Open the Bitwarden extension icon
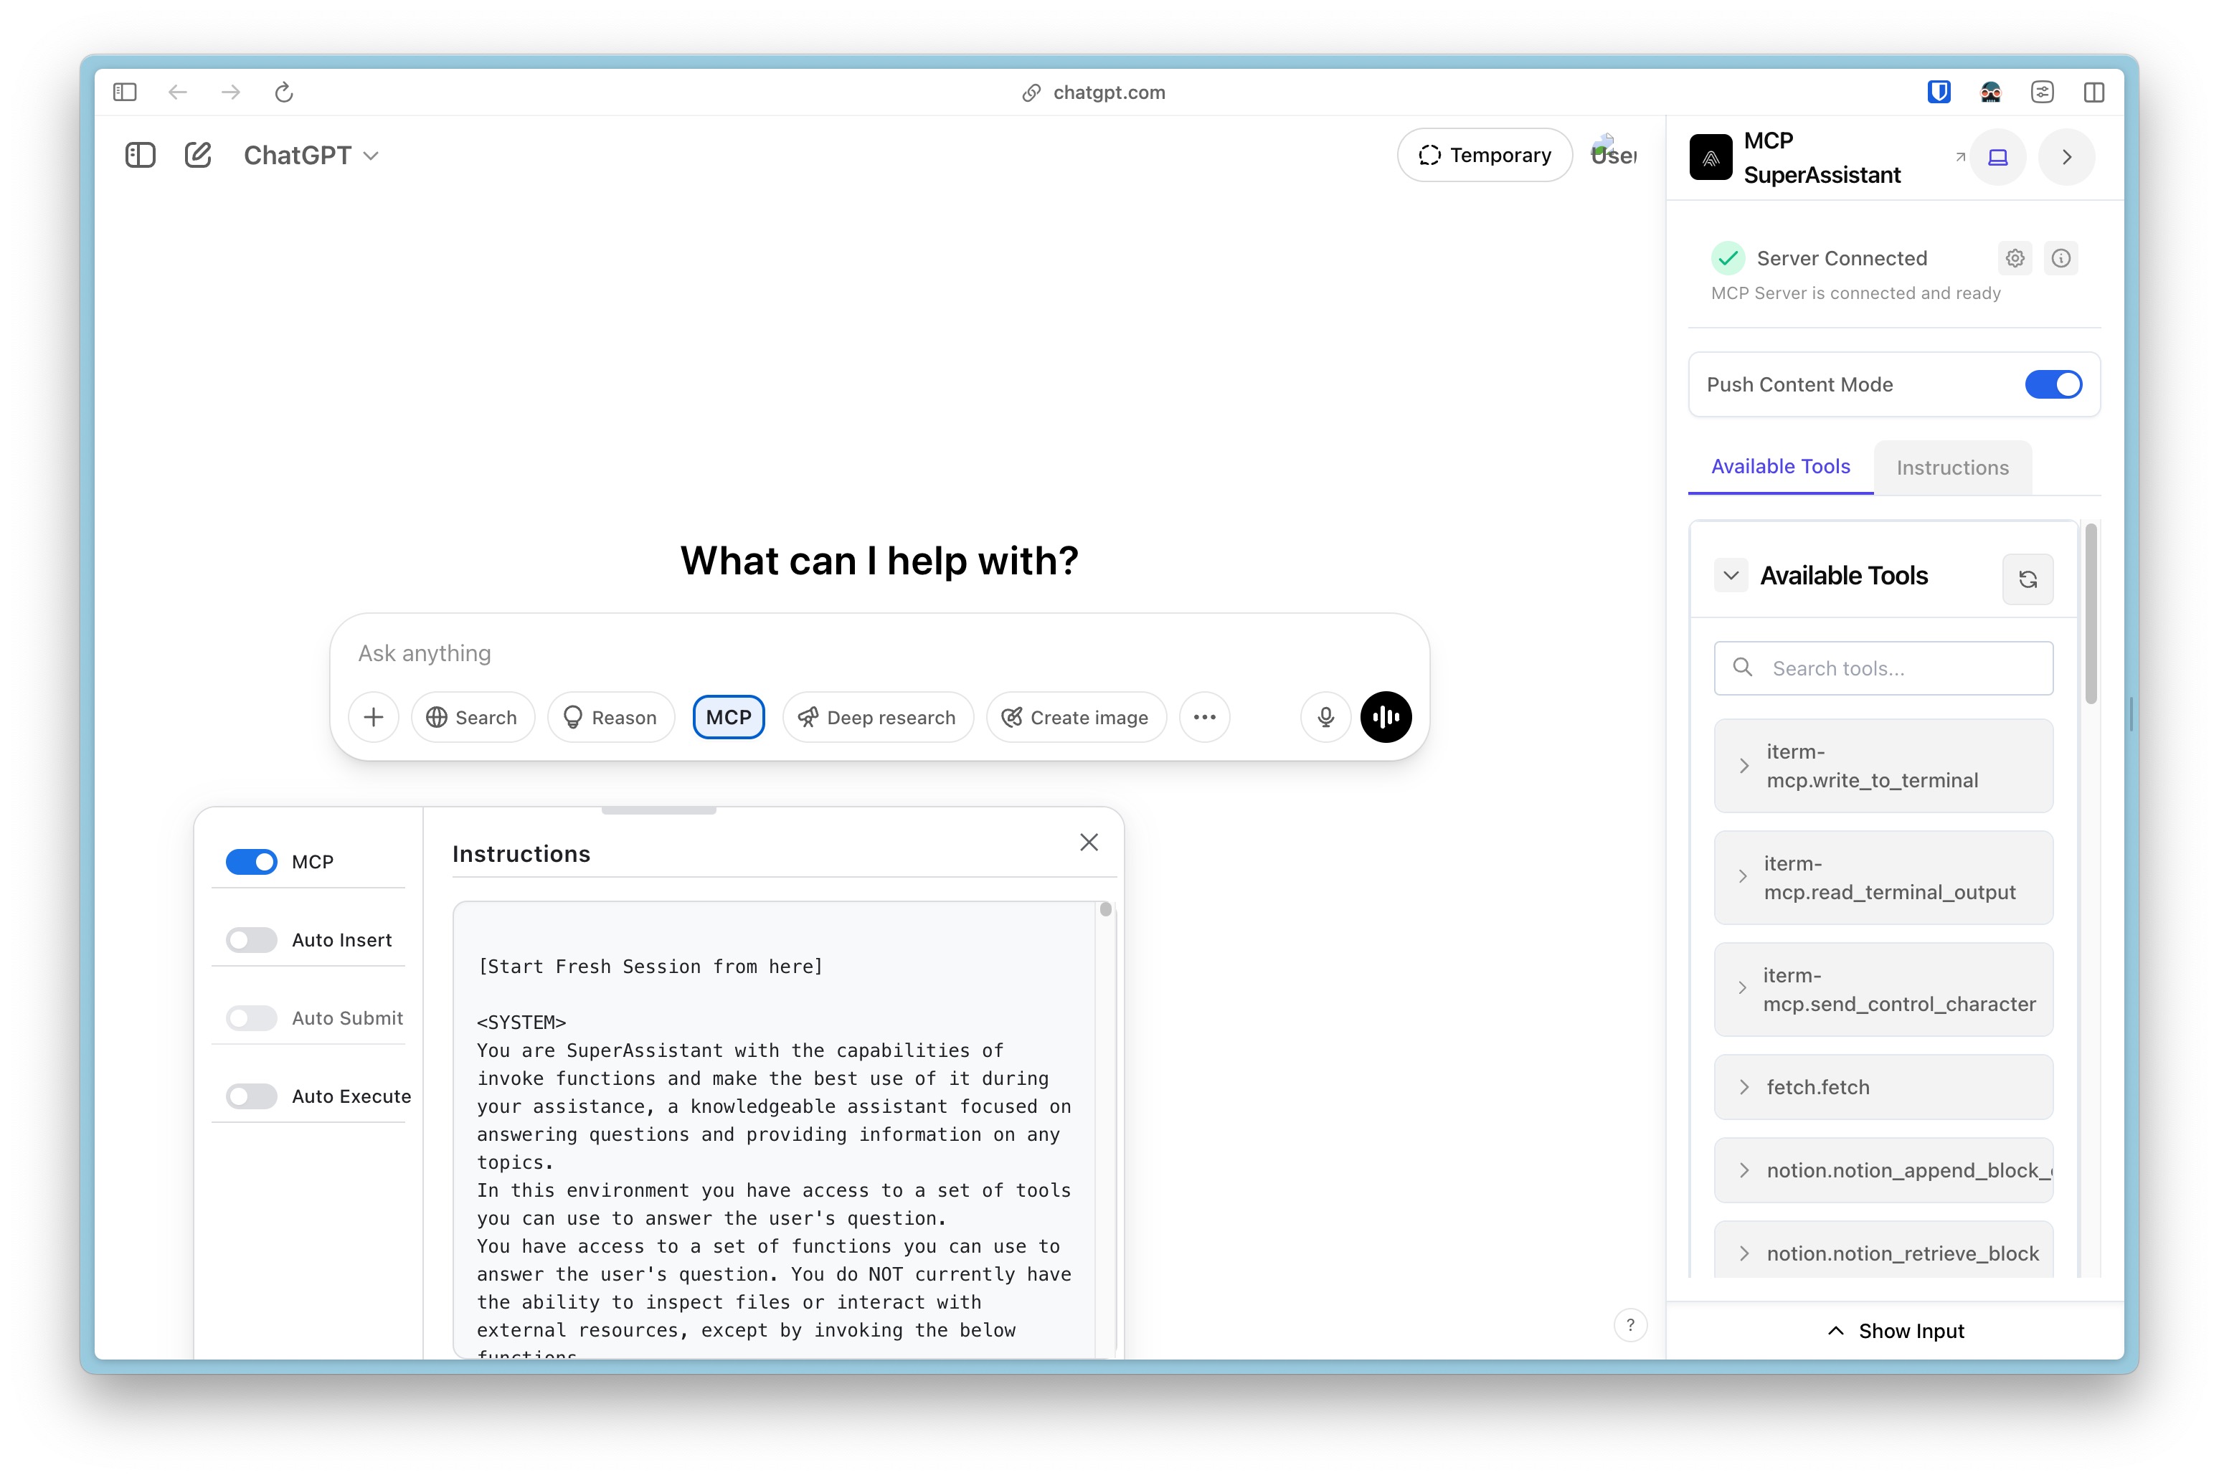 (x=1938, y=92)
